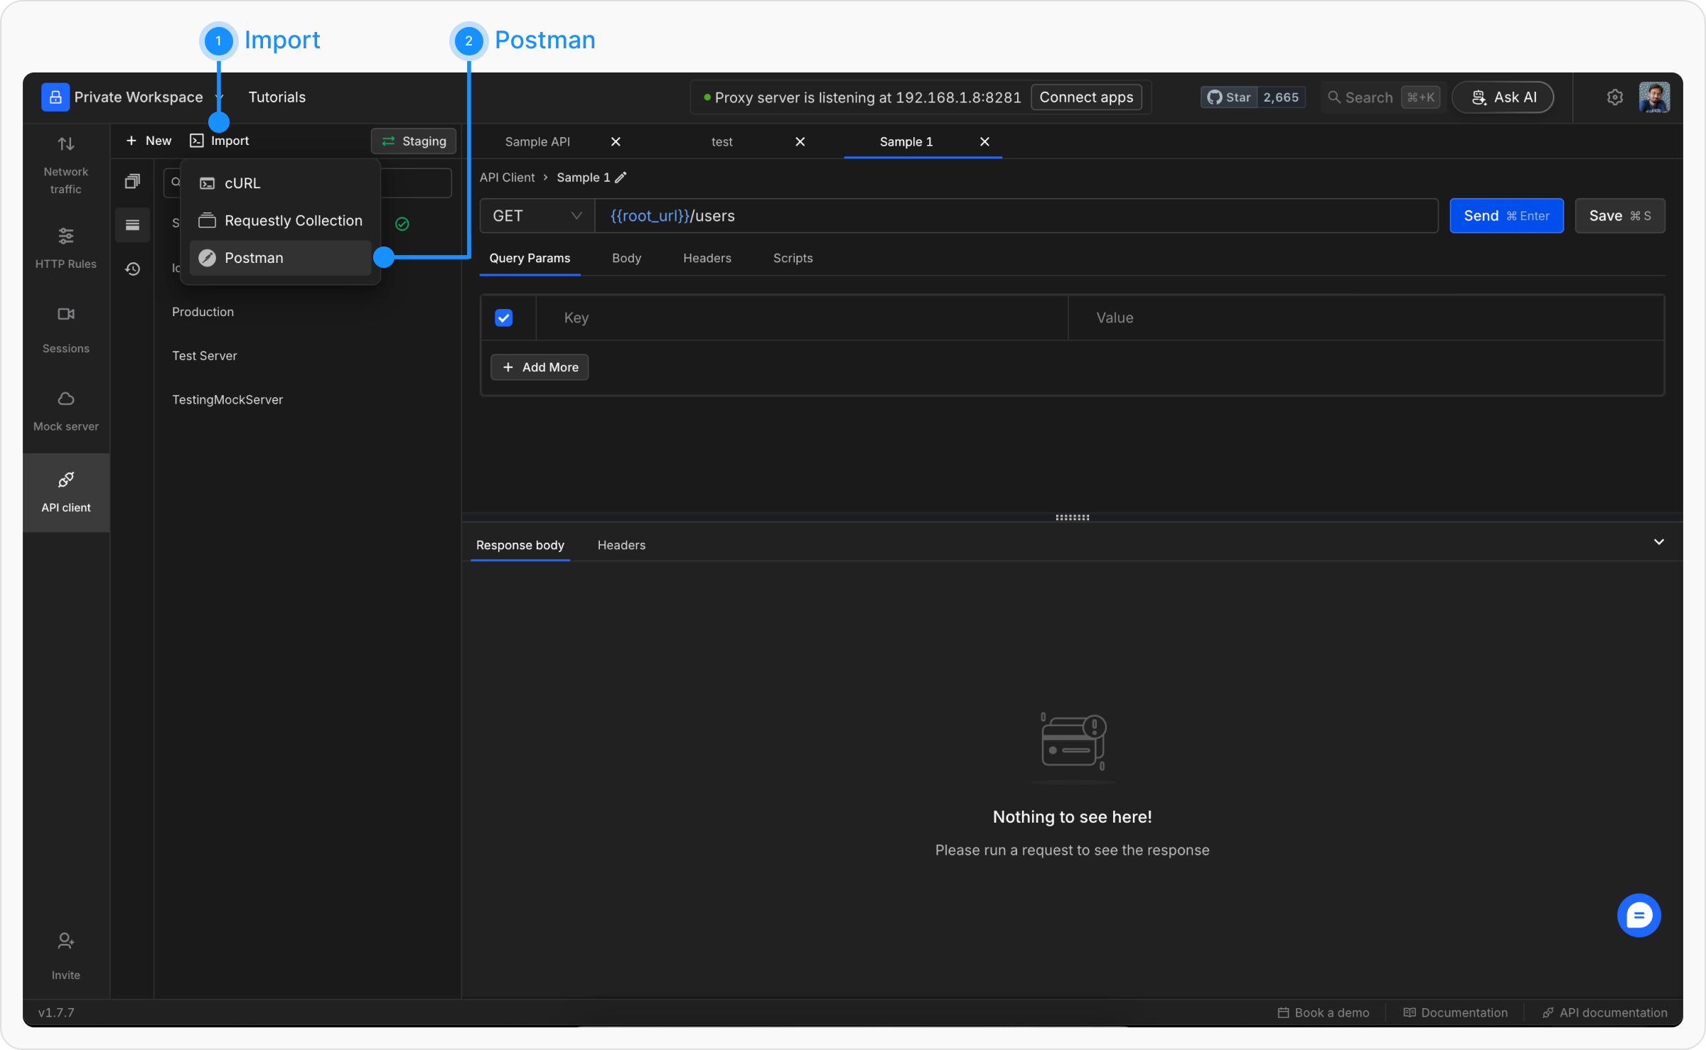This screenshot has width=1706, height=1050.
Task: Switch to the Scripts tab
Action: point(793,258)
